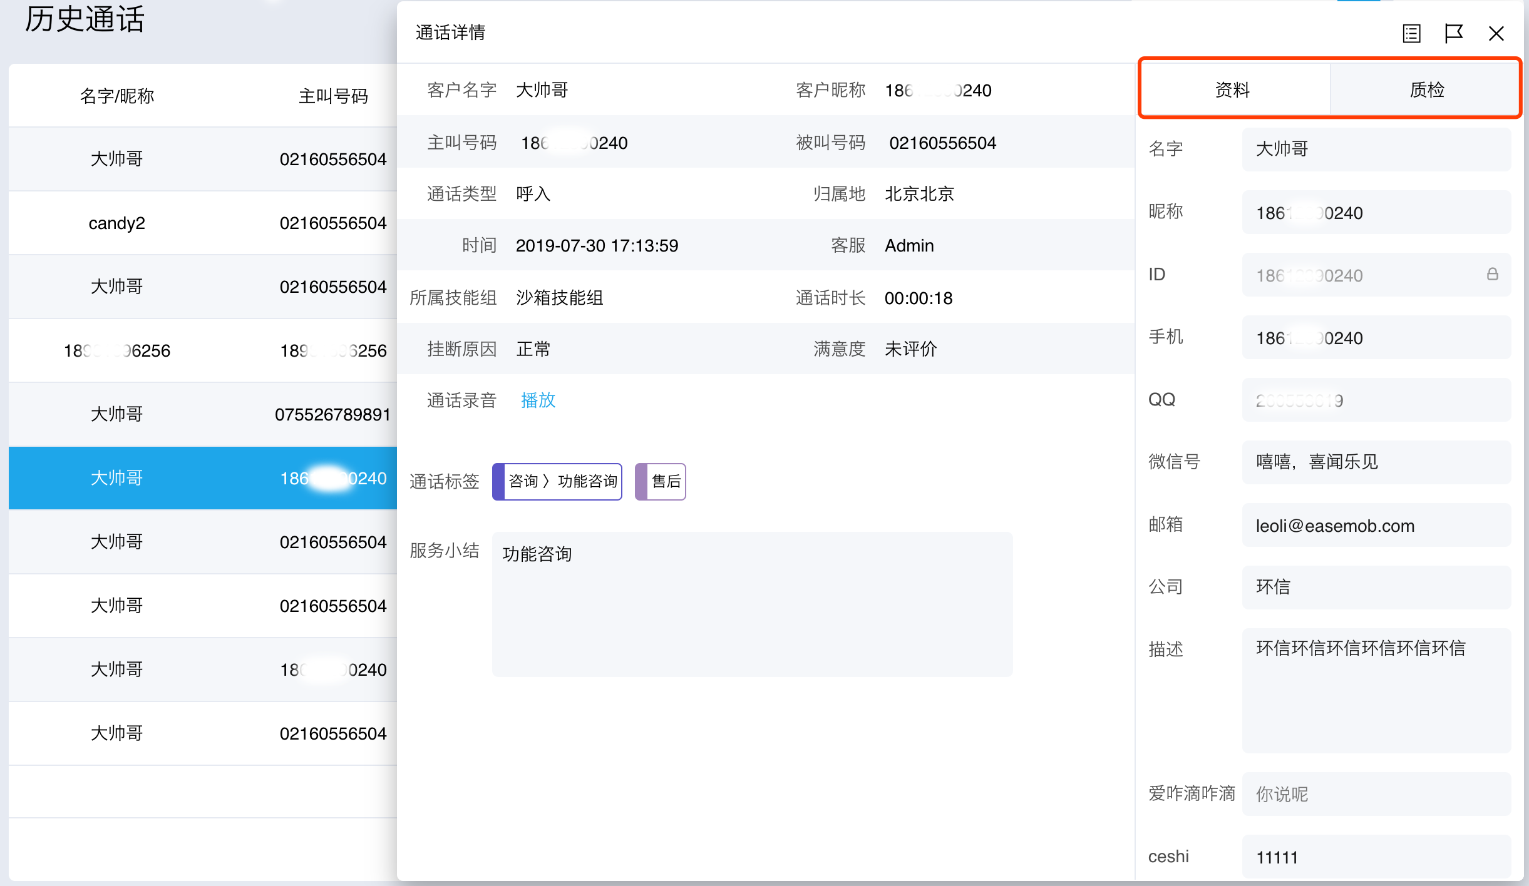Image resolution: width=1529 pixels, height=886 pixels.
Task: Close the call details panel
Action: point(1496,33)
